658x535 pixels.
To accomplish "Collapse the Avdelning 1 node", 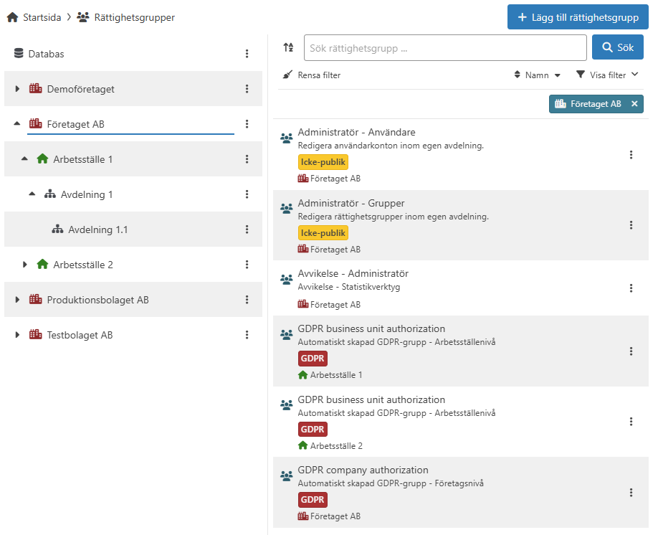I will tap(32, 194).
